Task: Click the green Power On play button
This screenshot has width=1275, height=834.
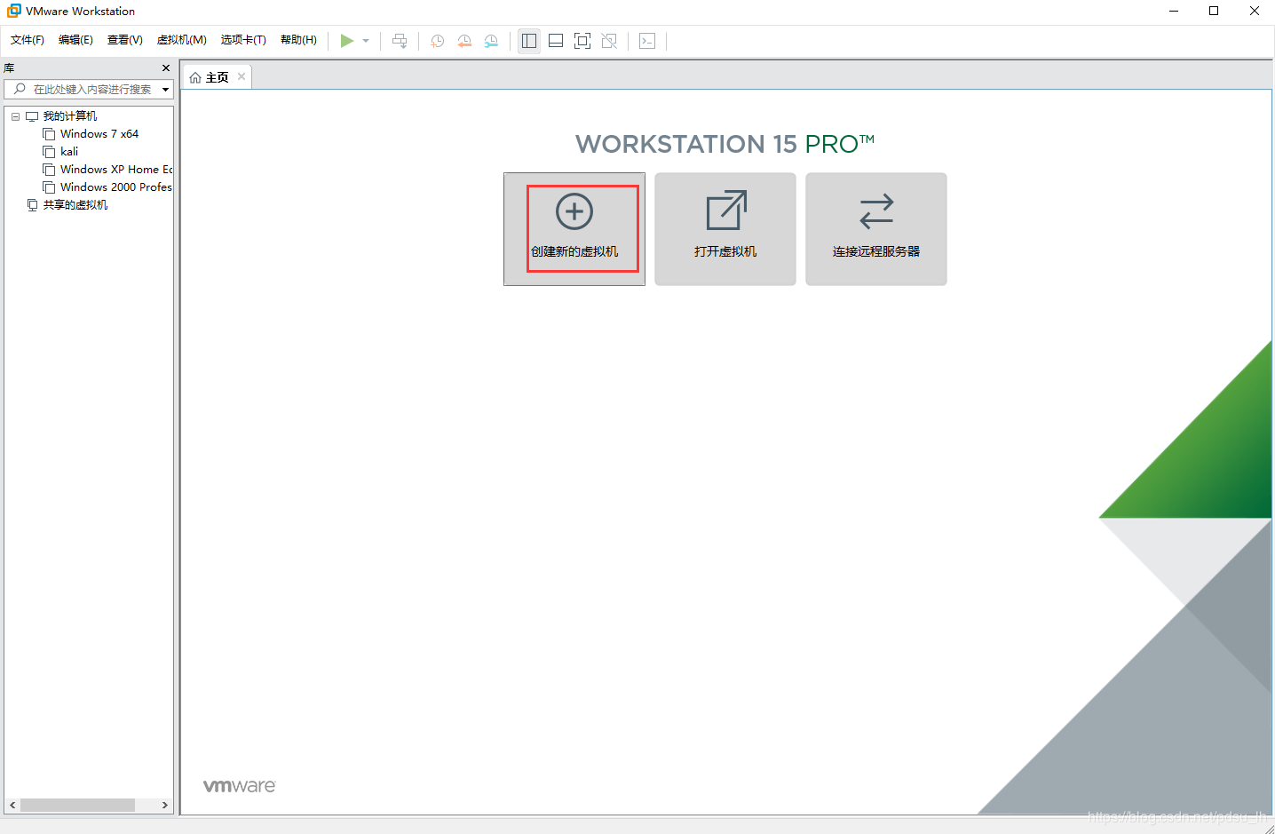Action: (347, 41)
